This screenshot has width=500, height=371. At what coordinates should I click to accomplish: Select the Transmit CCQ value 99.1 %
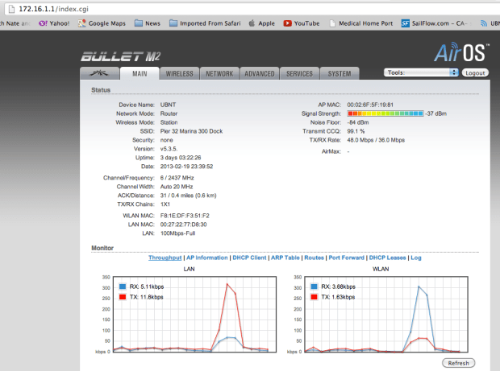coord(356,131)
